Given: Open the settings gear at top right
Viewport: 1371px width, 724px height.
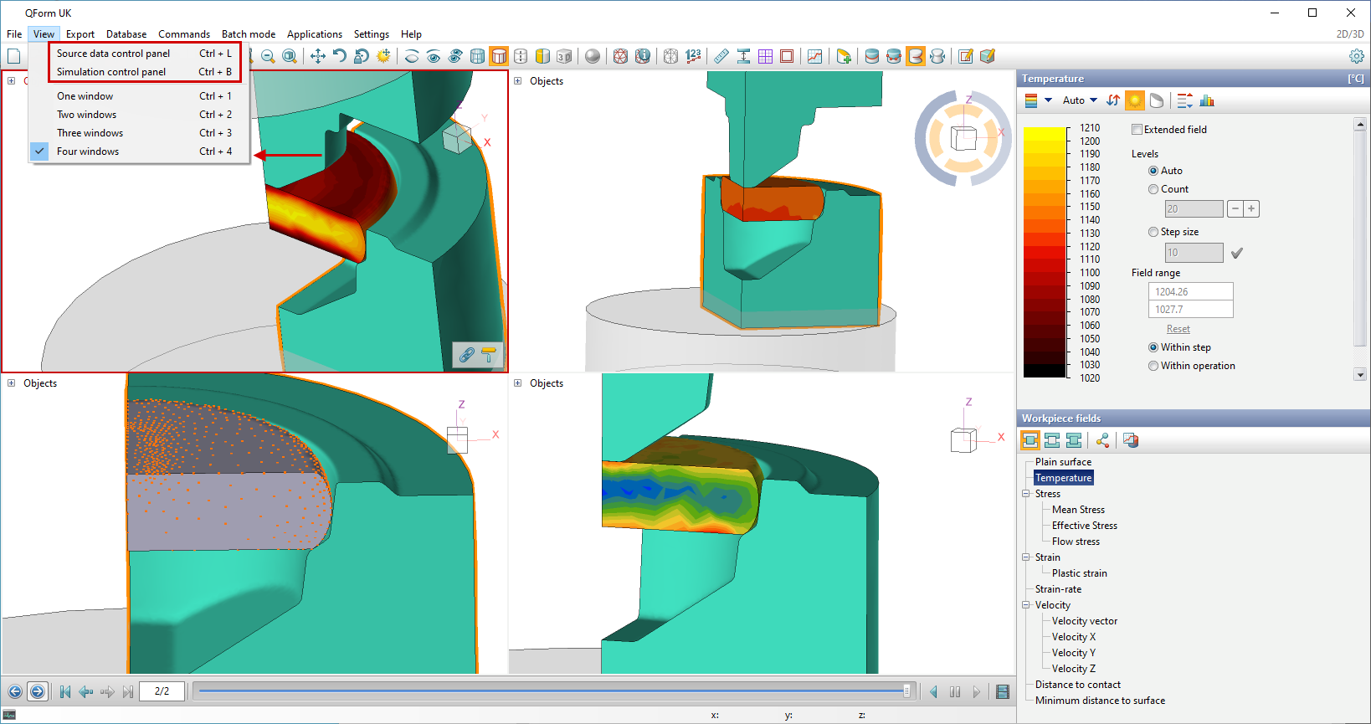Looking at the screenshot, I should pyautogui.click(x=1356, y=56).
